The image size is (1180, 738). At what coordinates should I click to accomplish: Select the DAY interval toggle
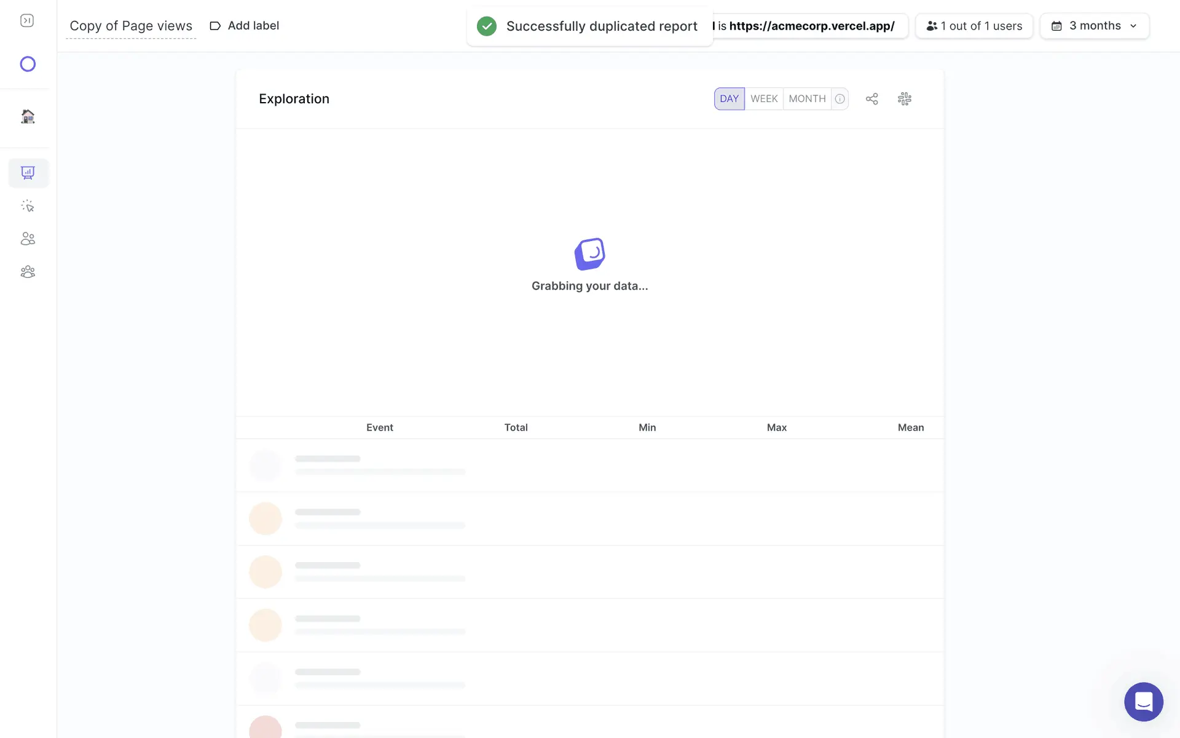[x=729, y=99]
